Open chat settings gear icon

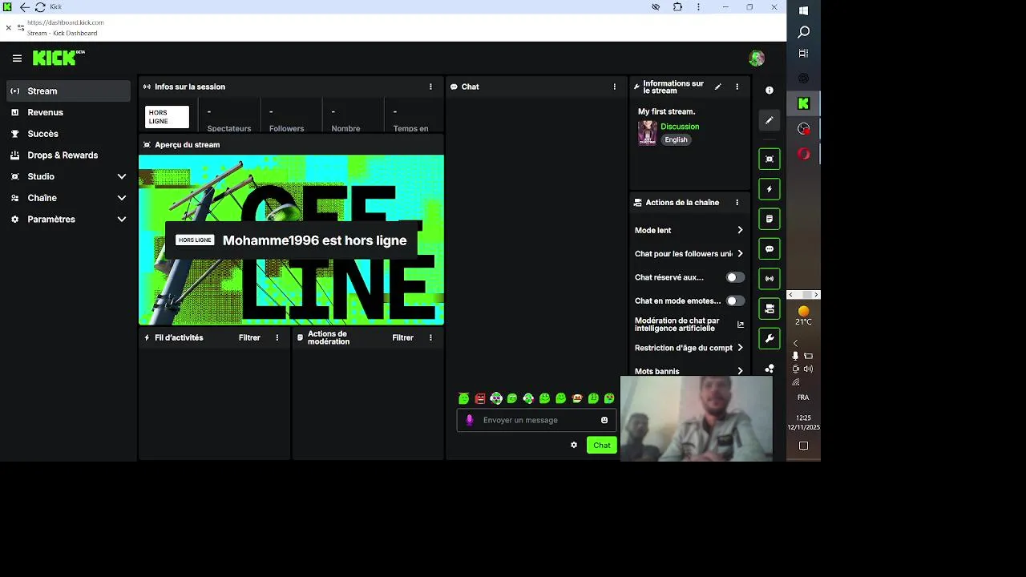[x=574, y=445]
